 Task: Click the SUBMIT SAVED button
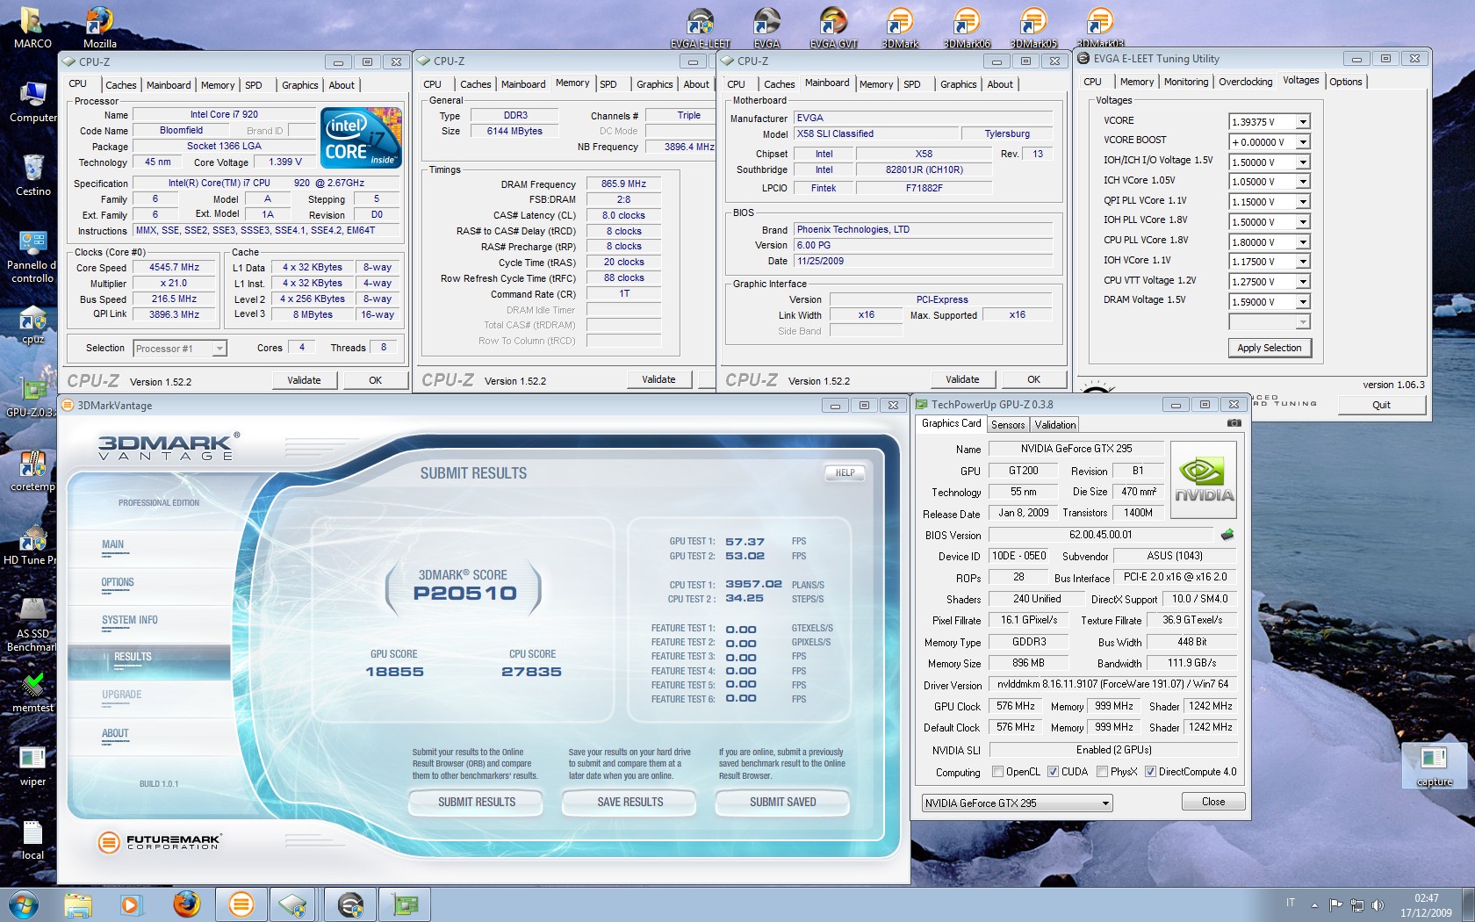(783, 803)
